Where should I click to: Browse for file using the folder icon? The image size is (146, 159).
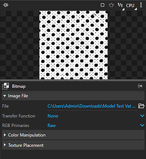pyautogui.click(x=141, y=106)
